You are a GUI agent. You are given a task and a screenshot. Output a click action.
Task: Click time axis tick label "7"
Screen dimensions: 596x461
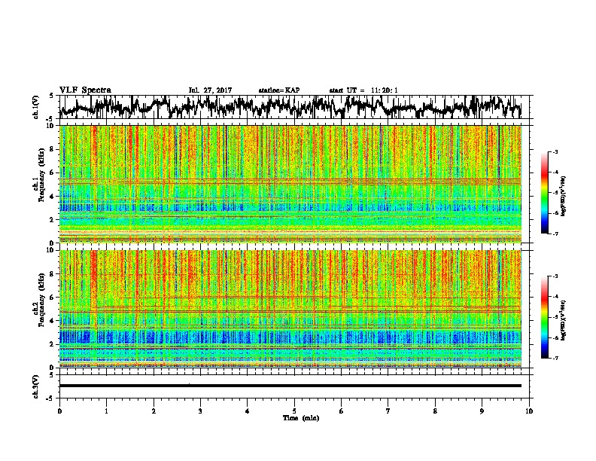(388, 411)
